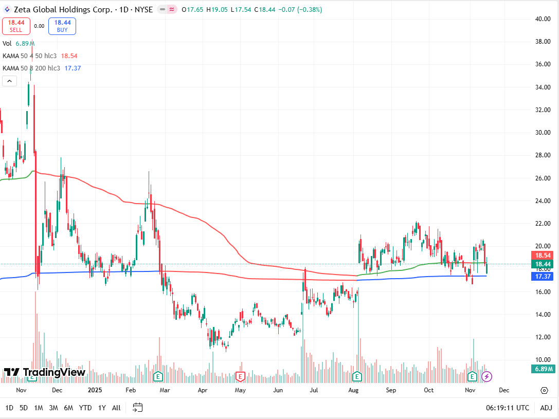The width and height of the screenshot is (559, 419).
Task: Open the Go to date calendar icon
Action: point(138,407)
